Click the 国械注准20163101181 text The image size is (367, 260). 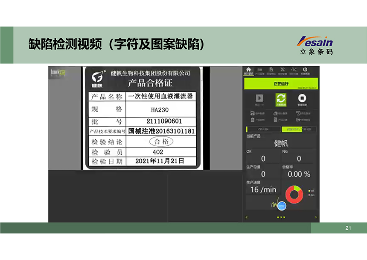[x=161, y=131]
